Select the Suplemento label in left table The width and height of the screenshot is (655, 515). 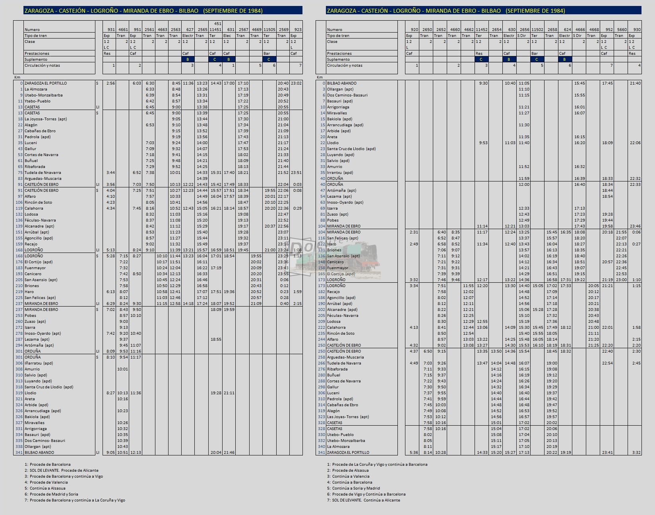[36, 60]
